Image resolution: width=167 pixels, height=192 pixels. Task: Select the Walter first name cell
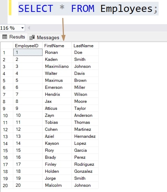pyautogui.click(x=57, y=73)
